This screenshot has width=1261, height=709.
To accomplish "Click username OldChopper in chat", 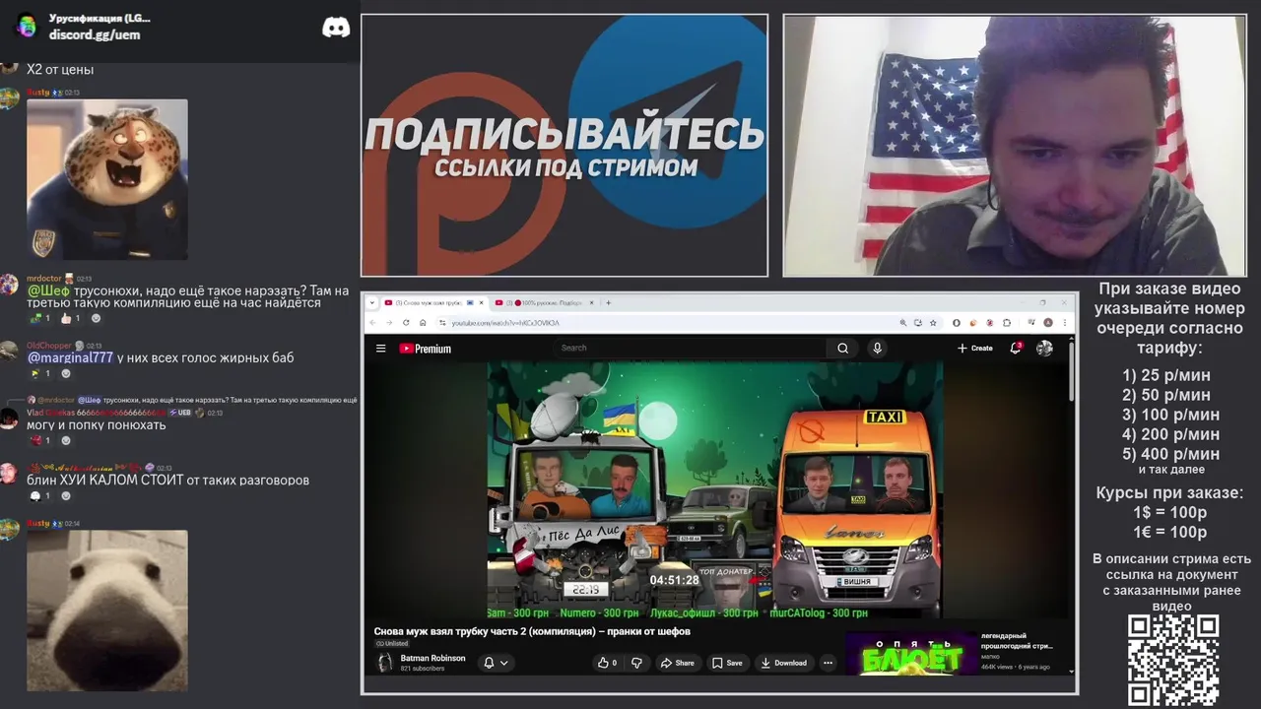I will [48, 346].
